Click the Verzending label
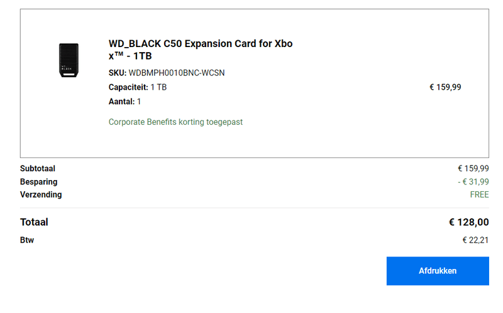 tap(41, 194)
